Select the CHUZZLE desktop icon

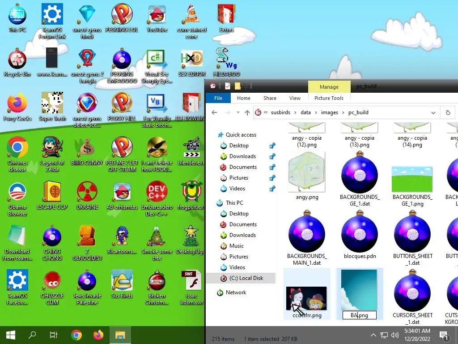coord(52,288)
